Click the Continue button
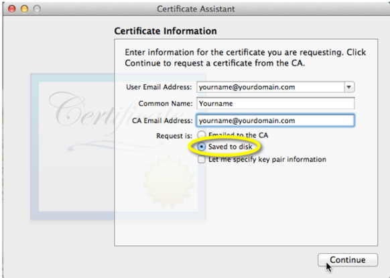 [348, 260]
